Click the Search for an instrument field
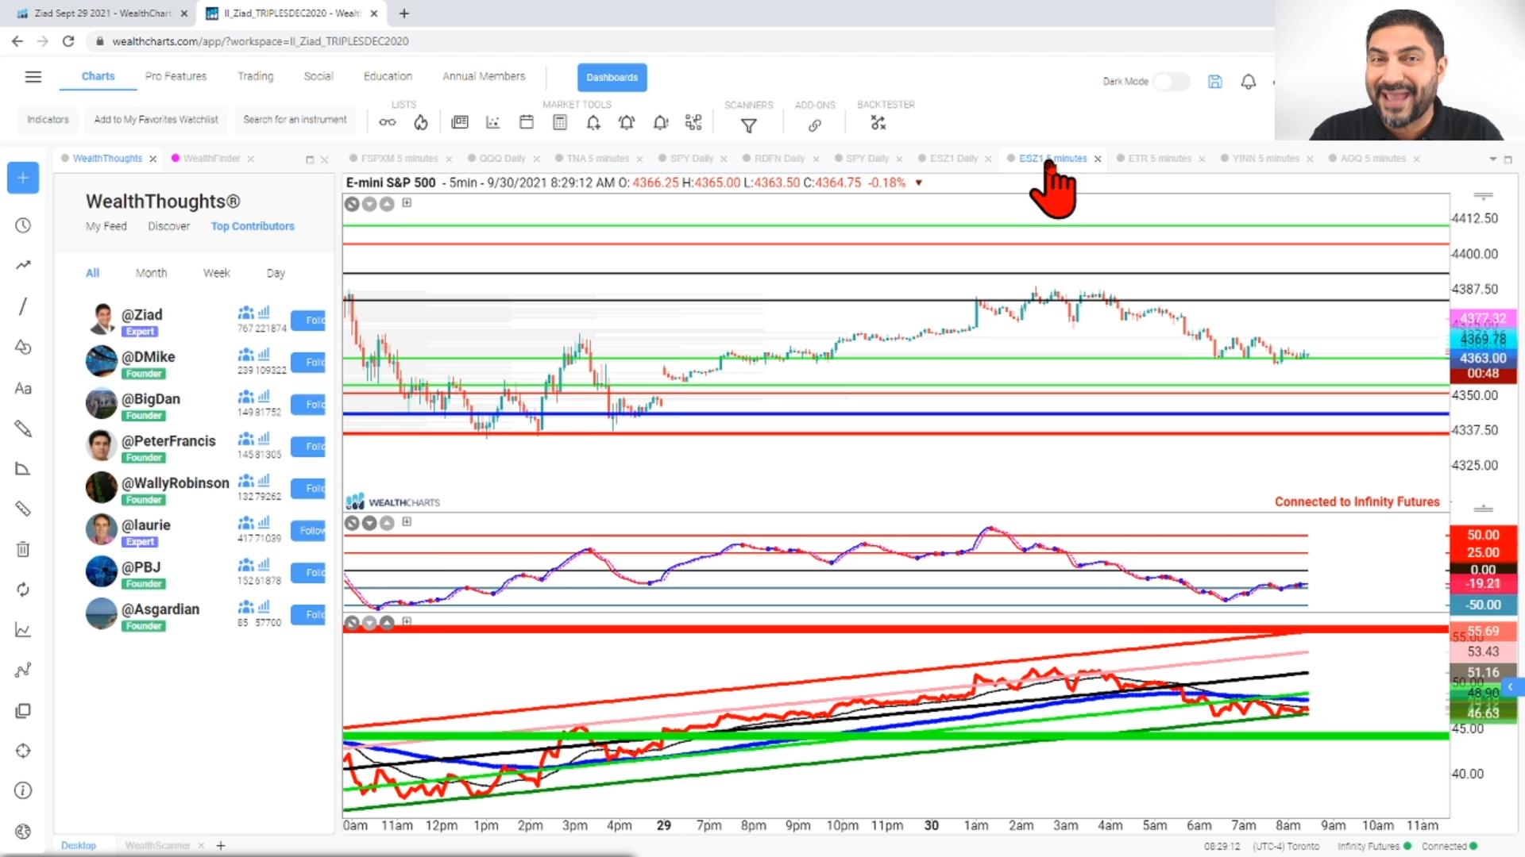The image size is (1525, 857). coord(295,120)
